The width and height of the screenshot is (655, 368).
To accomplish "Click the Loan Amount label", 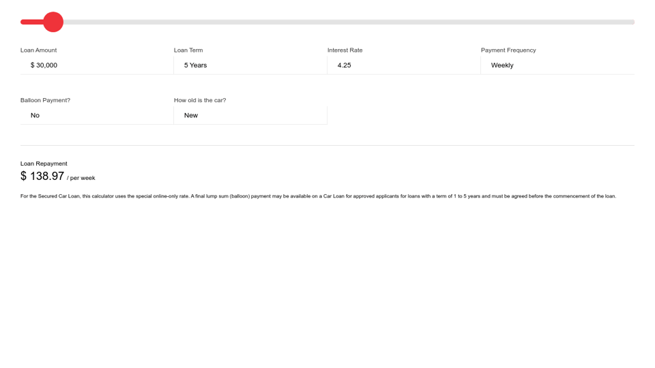I will pyautogui.click(x=38, y=50).
